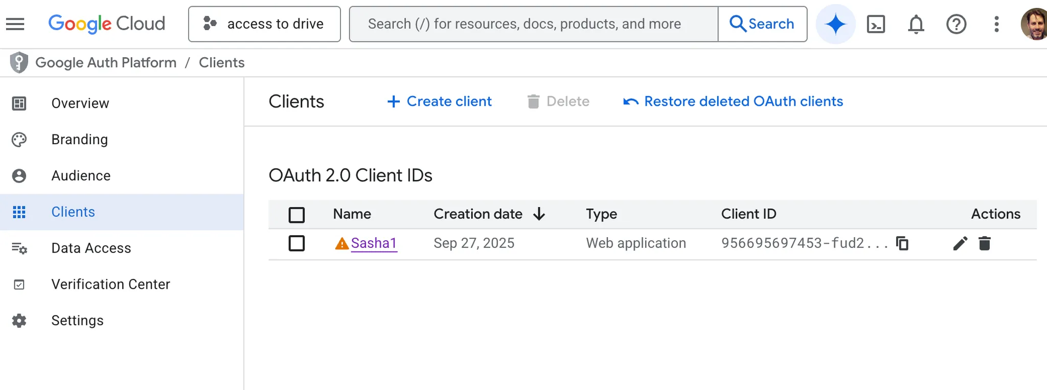Image resolution: width=1047 pixels, height=390 pixels.
Task: Click the user account avatar
Action: [x=1034, y=24]
